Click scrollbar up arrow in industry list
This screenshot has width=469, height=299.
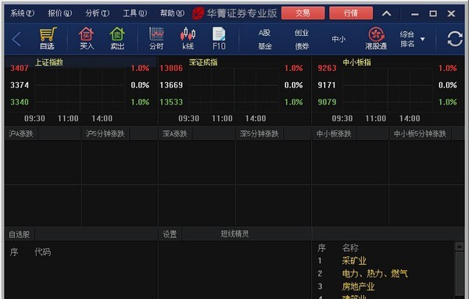pyautogui.click(x=460, y=246)
